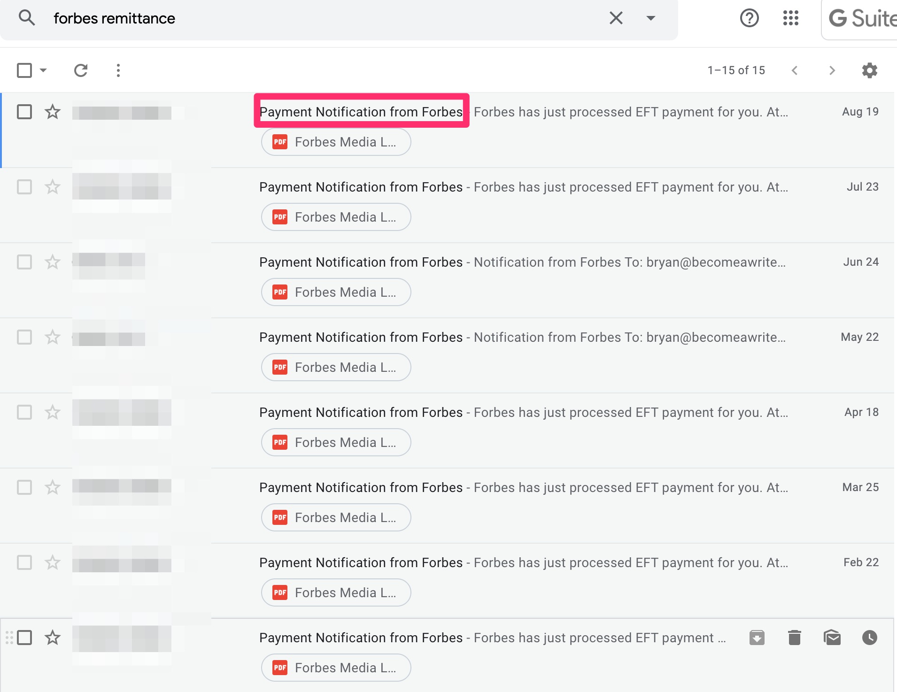
Task: Open the PDF attachment on May 22 email
Action: (x=336, y=367)
